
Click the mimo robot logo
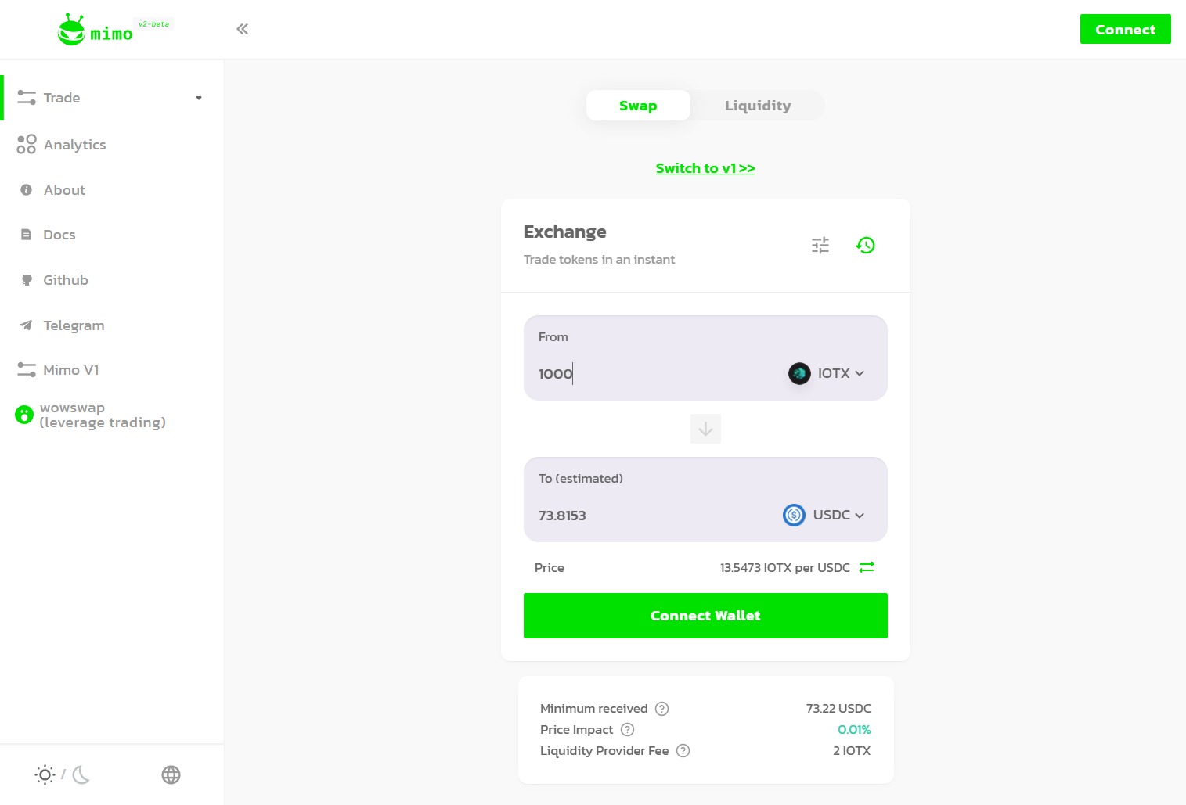click(x=71, y=30)
